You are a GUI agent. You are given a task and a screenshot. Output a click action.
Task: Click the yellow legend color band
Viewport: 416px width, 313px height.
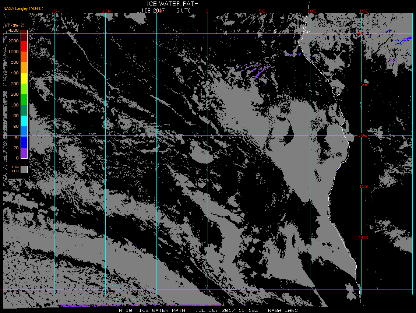tap(24, 78)
